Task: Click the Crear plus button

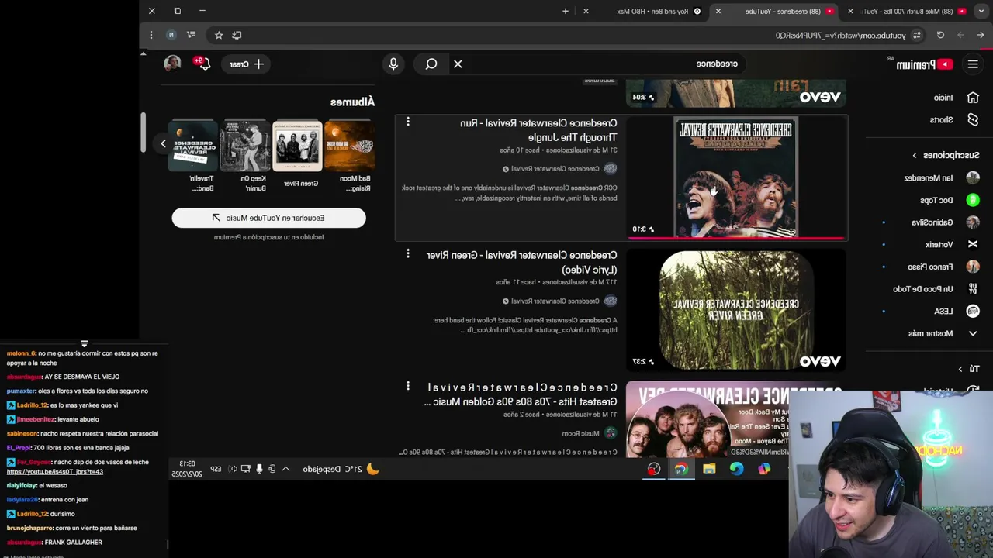Action: [x=247, y=64]
